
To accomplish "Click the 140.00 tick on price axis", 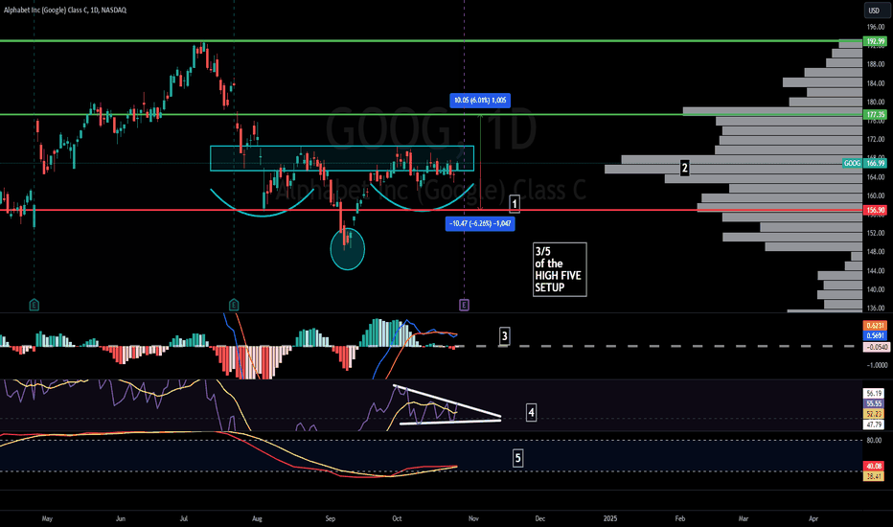I will (x=876, y=289).
